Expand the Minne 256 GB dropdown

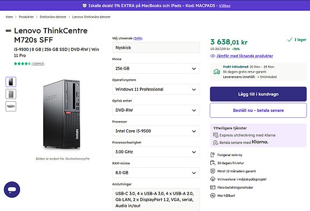coord(156,68)
